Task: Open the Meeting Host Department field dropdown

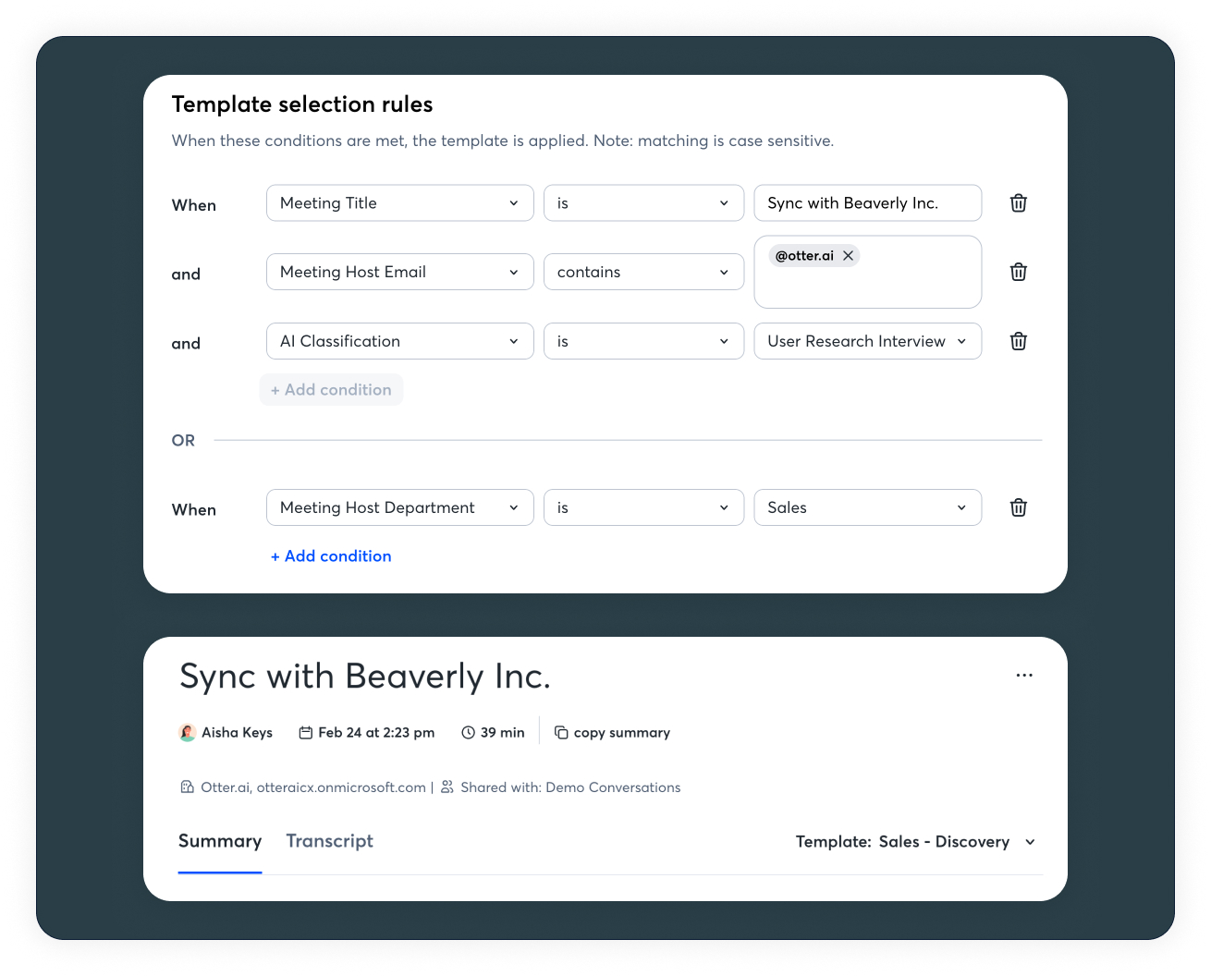Action: tap(399, 507)
